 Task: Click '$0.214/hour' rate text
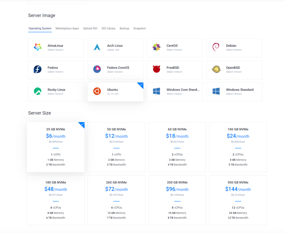(x=238, y=195)
